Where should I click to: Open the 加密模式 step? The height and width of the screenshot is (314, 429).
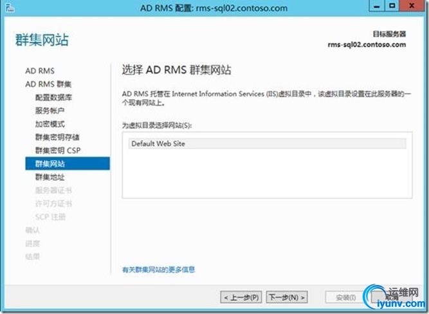pyautogui.click(x=50, y=124)
